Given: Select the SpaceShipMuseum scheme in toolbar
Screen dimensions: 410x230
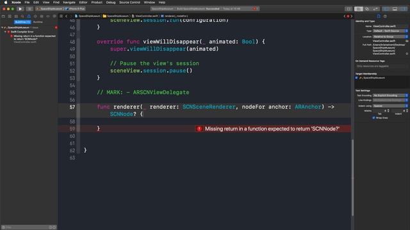Looking at the screenshot, I should pyautogui.click(x=50, y=9).
